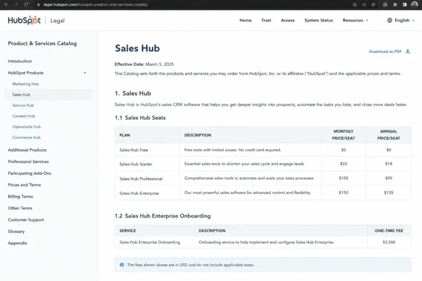Click the Product & Services Catalog heading

tap(42, 43)
